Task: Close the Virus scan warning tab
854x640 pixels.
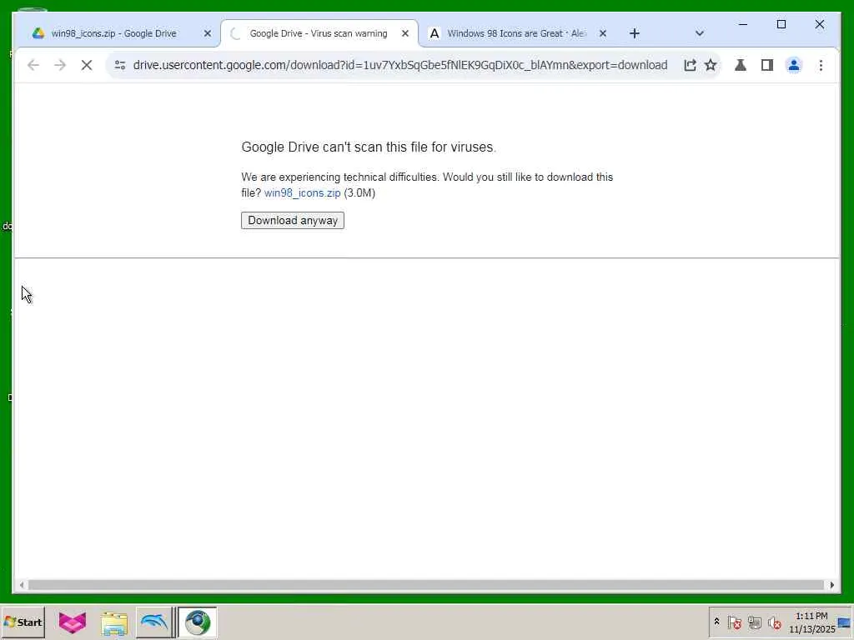Action: [x=405, y=33]
